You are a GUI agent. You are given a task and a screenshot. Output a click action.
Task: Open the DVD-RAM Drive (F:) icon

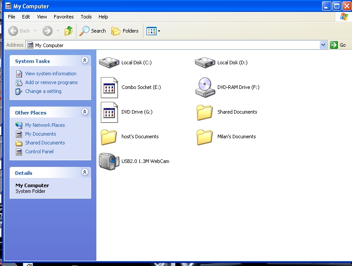205,87
